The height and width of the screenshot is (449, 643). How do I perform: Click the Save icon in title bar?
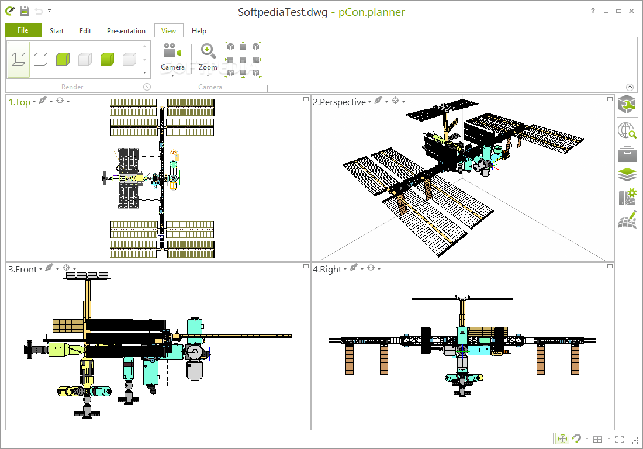tap(25, 11)
